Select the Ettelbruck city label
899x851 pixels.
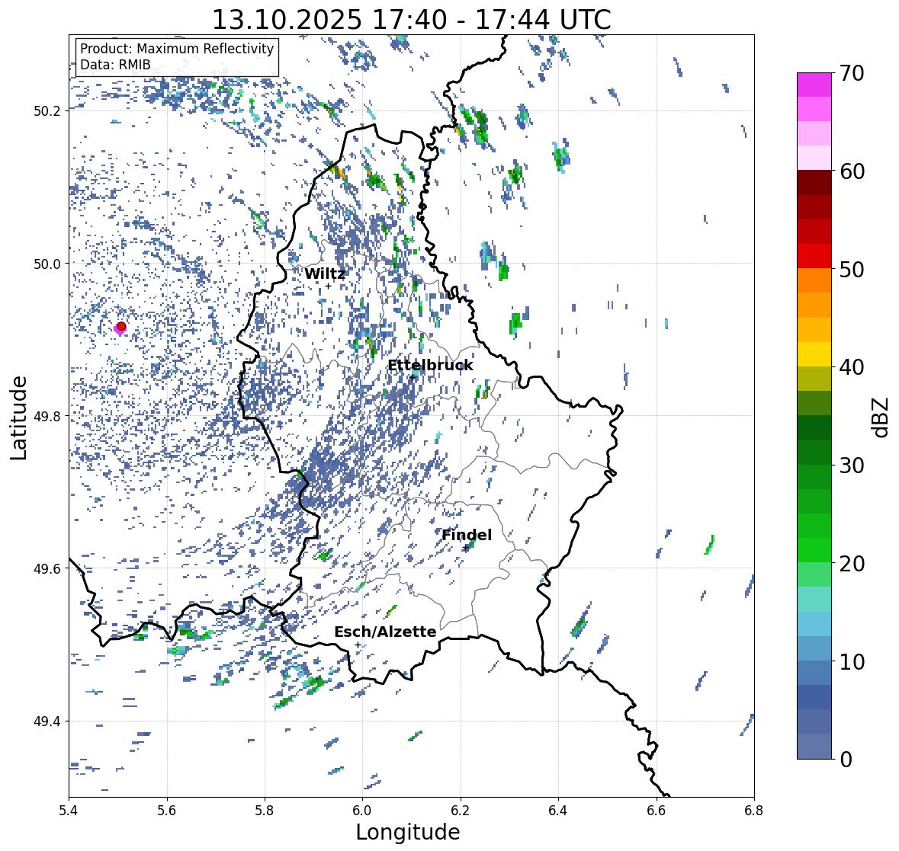tap(430, 366)
